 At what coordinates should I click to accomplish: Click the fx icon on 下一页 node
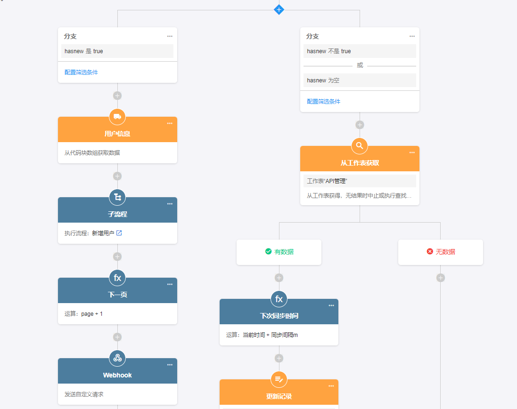(117, 278)
